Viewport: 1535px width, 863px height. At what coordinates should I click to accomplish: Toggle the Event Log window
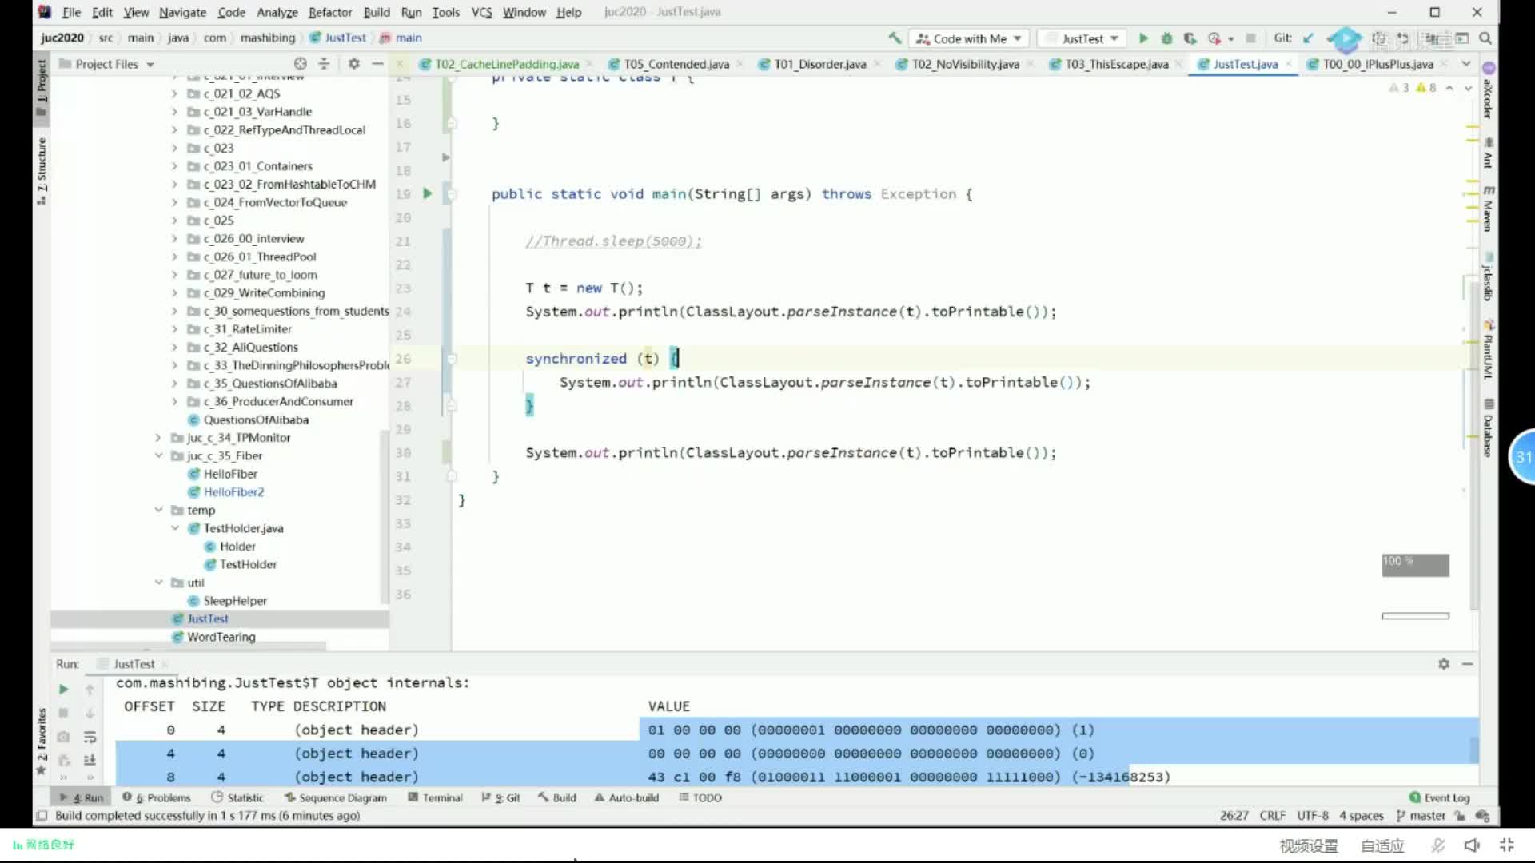(1440, 797)
